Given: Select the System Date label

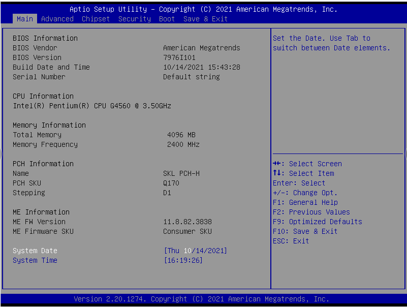Looking at the screenshot, I should coord(35,251).
